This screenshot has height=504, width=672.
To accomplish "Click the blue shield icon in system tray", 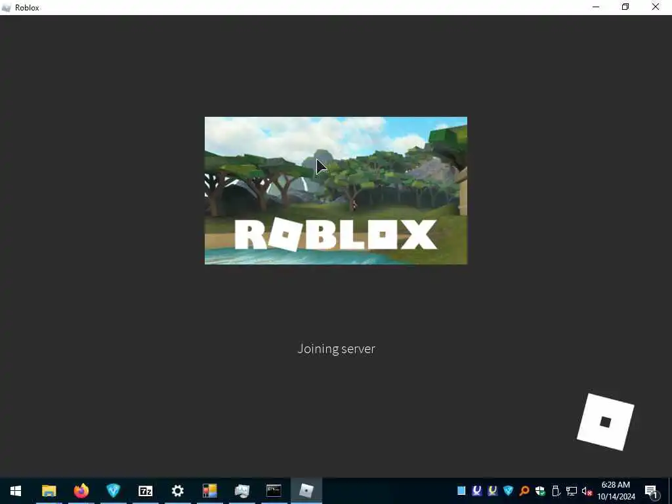I will [x=509, y=491].
